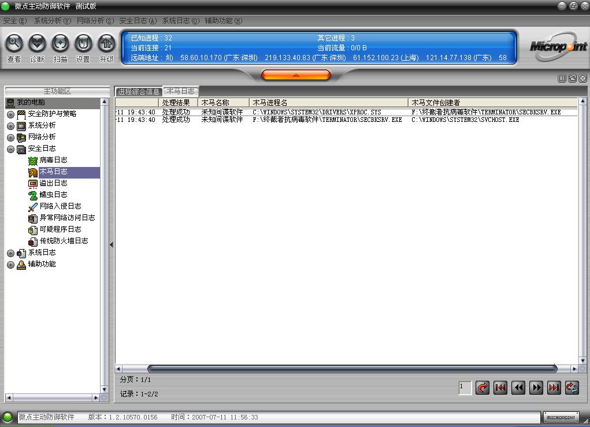Click the 可疑程序日志 icon
Screen dimensions: 590x427
coord(33,230)
